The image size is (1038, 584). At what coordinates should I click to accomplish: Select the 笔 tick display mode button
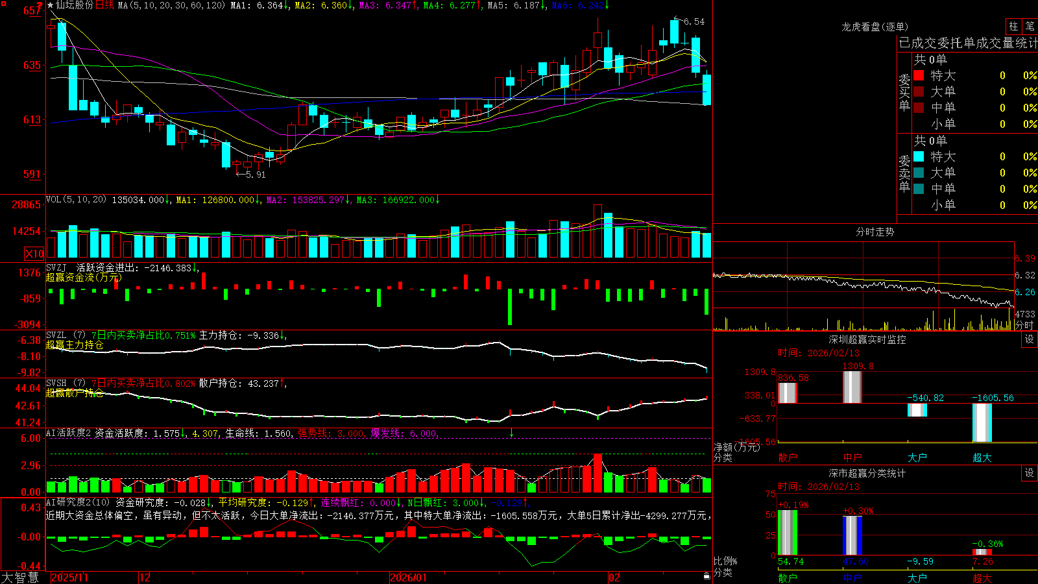point(1030,27)
